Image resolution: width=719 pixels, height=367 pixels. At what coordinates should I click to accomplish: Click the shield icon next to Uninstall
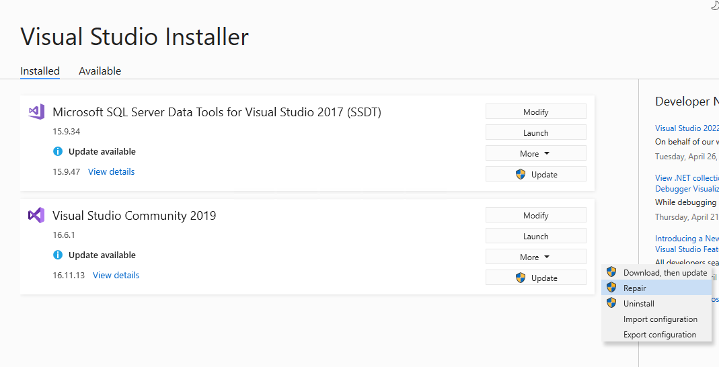(x=611, y=303)
